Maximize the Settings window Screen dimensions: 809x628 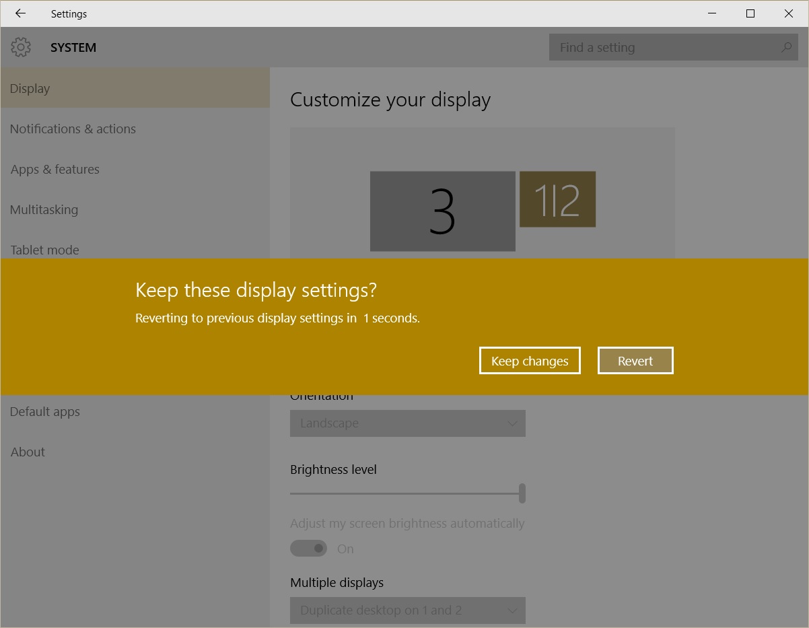(750, 13)
